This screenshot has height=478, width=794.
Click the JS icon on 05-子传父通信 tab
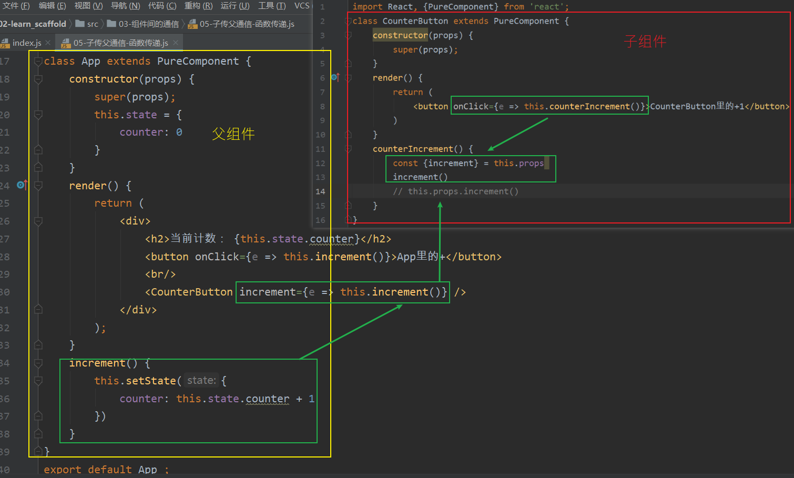[66, 43]
